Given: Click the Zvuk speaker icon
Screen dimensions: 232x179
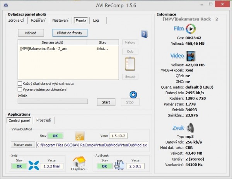Looking at the screenshot, I should 190,128.
